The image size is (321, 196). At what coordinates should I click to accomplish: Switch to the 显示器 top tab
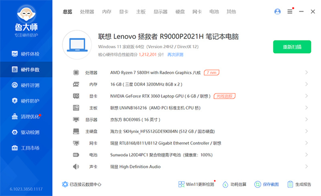[160, 12]
